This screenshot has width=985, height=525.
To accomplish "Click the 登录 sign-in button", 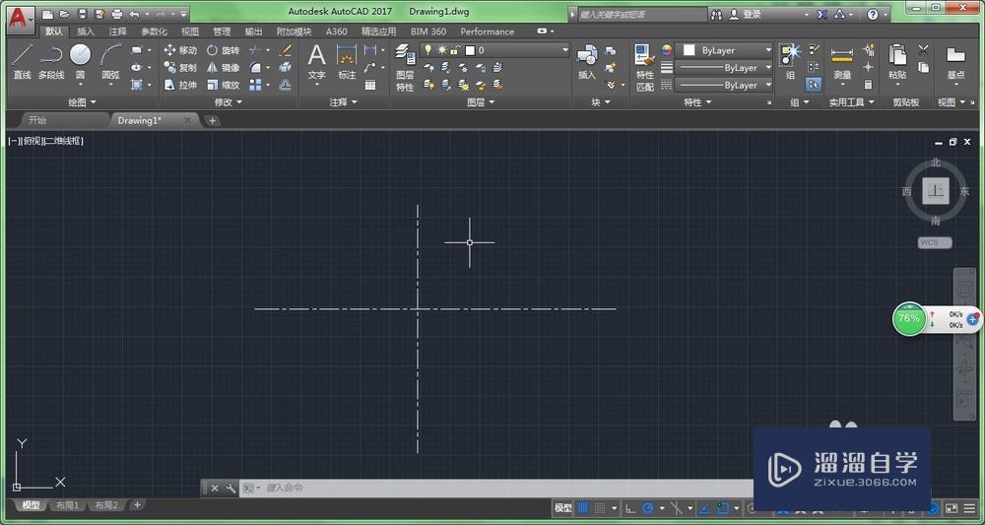I will [x=752, y=15].
